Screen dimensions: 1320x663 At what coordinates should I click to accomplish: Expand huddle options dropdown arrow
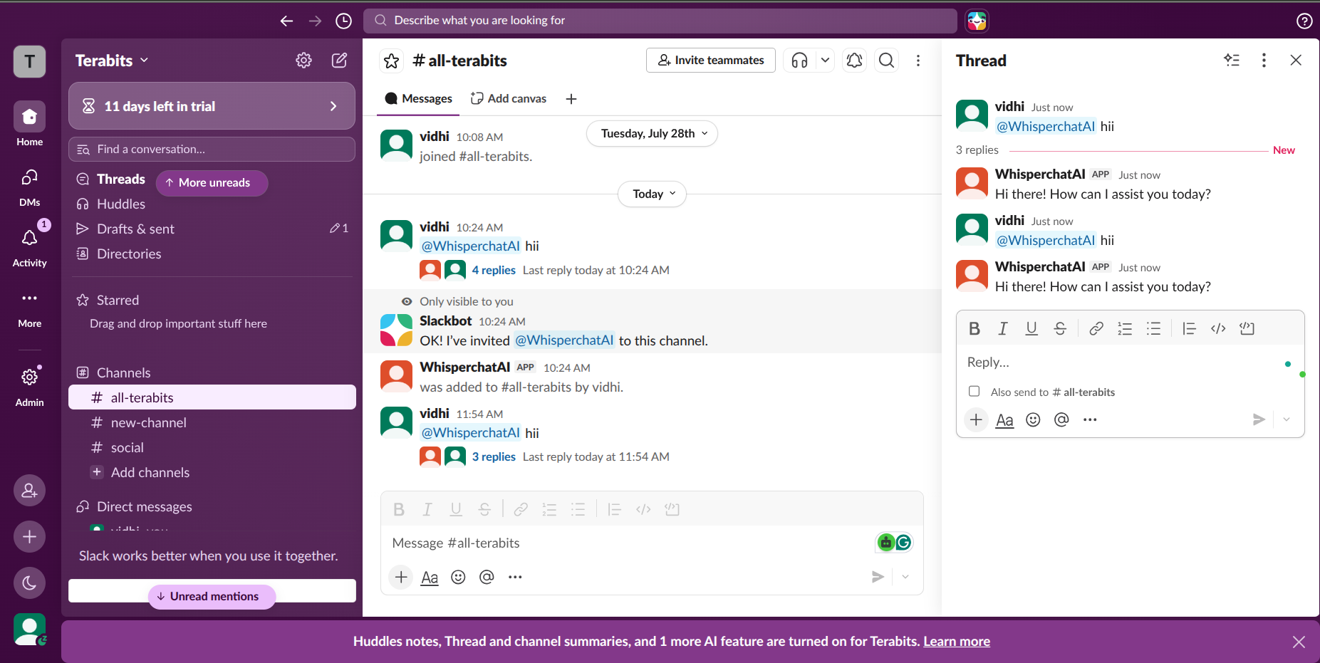pyautogui.click(x=825, y=61)
